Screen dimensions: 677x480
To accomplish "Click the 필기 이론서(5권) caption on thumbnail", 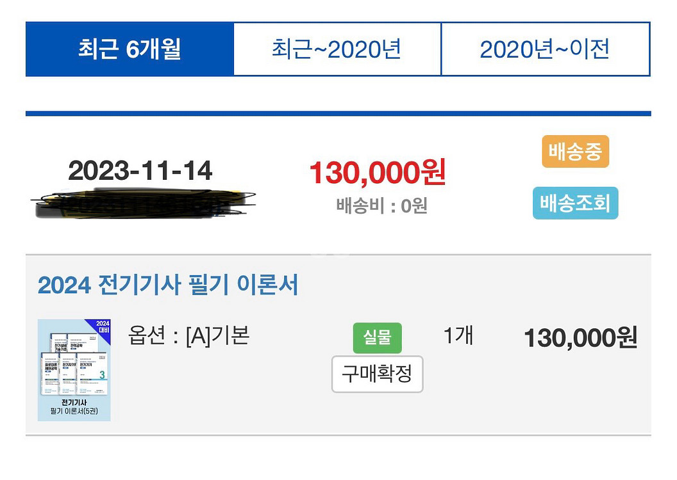I will (74, 412).
